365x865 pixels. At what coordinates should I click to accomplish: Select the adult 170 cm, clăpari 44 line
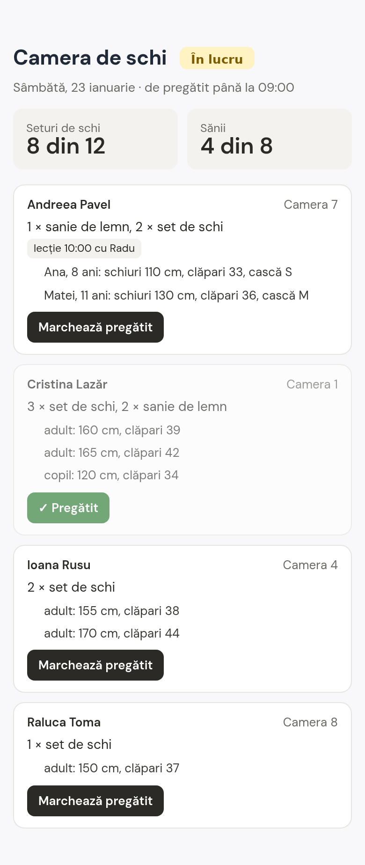tap(112, 633)
